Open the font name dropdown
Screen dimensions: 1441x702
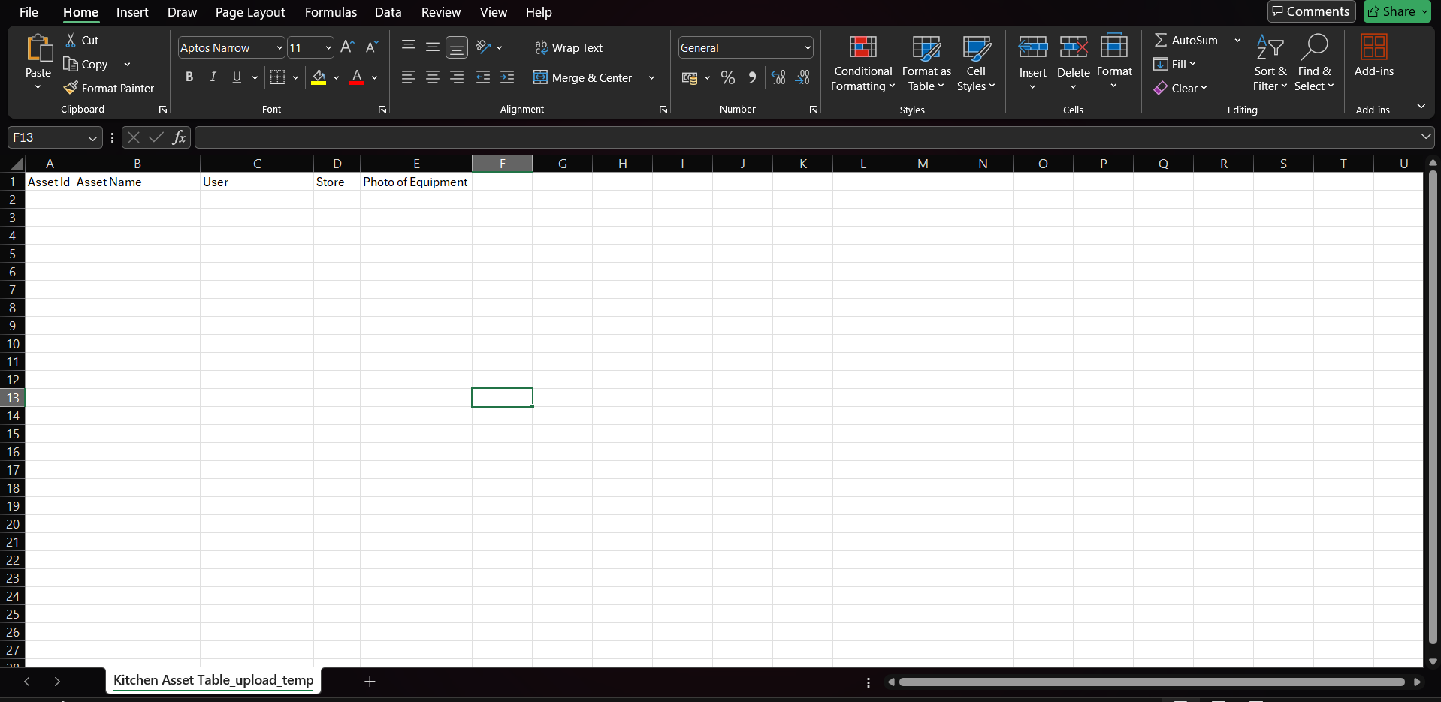click(x=279, y=47)
